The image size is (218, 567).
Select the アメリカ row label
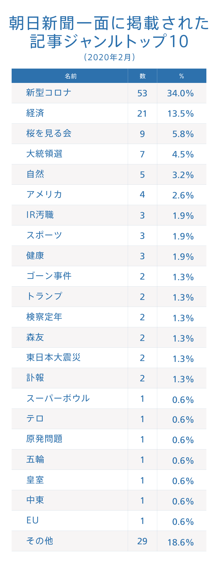coord(44,195)
